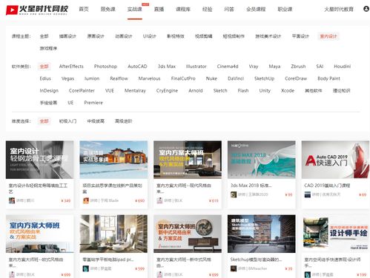Filter by SketchUp software
Viewport: 370px width, 278px height.
[264, 78]
